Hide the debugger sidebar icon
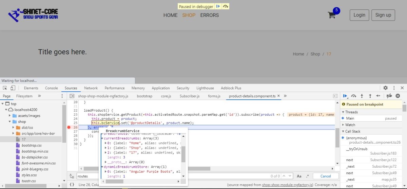This screenshot has width=407, height=189. click(x=335, y=96)
